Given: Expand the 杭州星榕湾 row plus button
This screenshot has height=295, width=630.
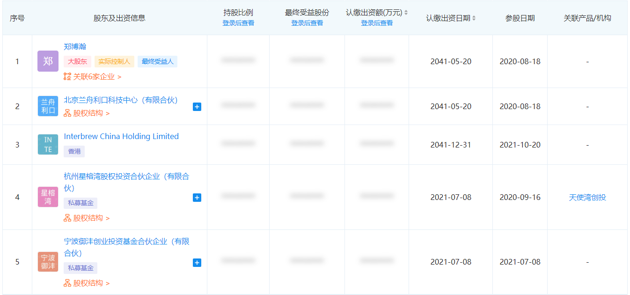Looking at the screenshot, I should point(197,198).
